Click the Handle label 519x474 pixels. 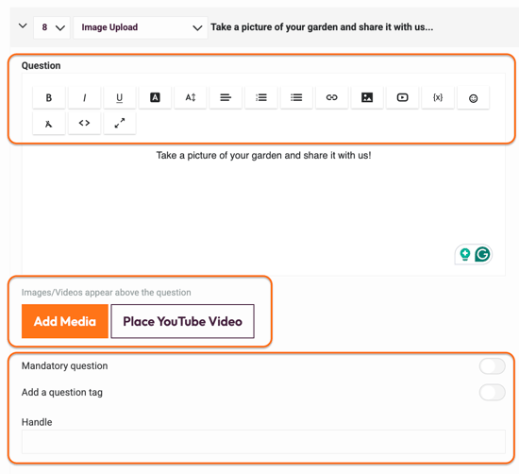pyautogui.click(x=37, y=422)
